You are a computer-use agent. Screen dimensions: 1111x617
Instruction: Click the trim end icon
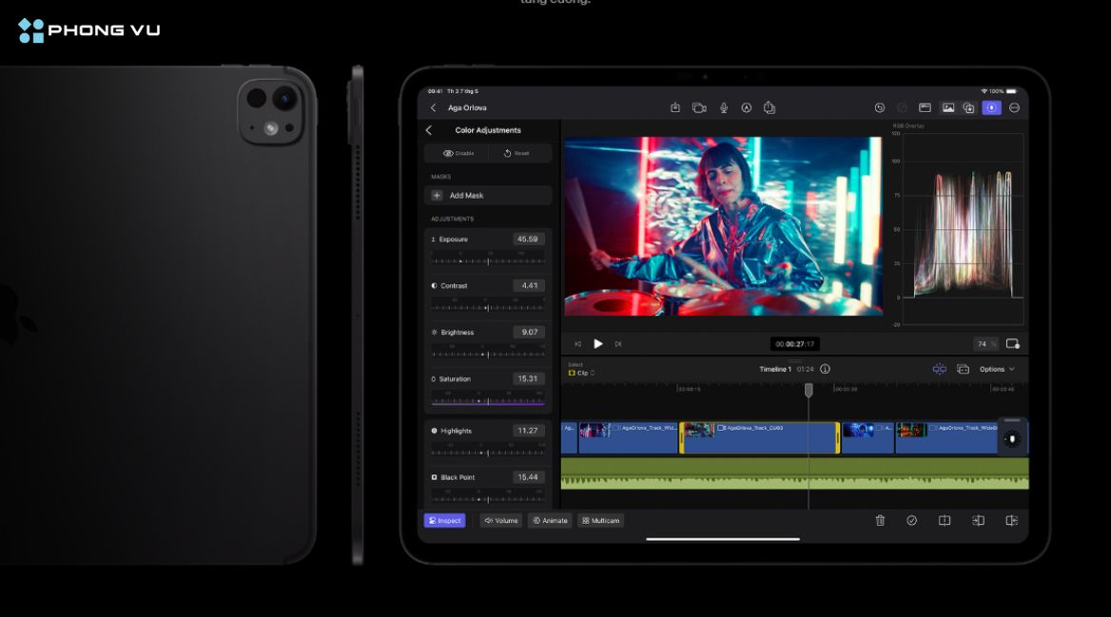coord(1012,521)
